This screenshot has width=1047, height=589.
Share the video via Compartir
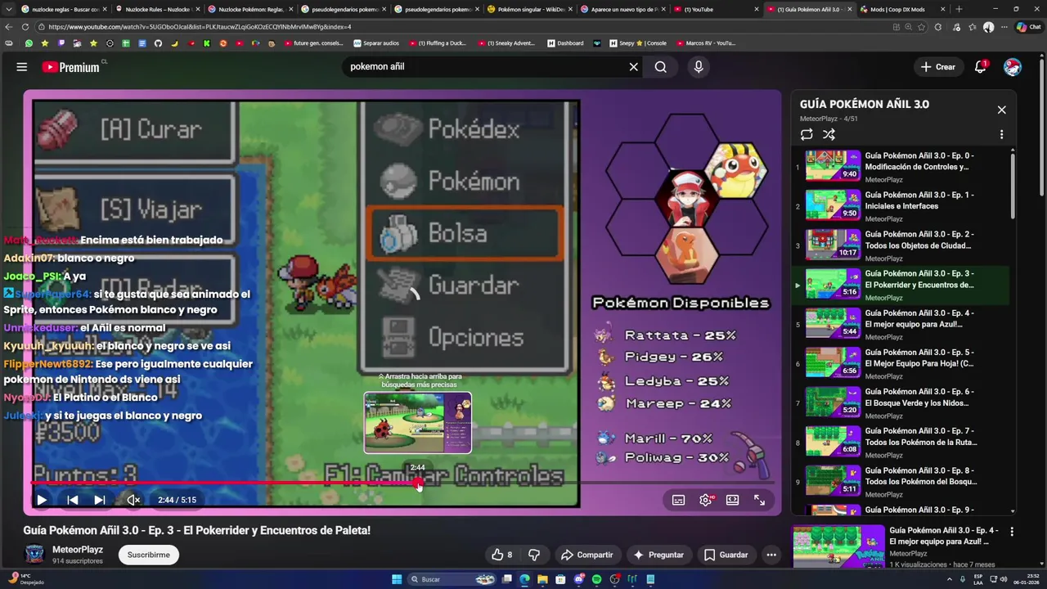586,555
